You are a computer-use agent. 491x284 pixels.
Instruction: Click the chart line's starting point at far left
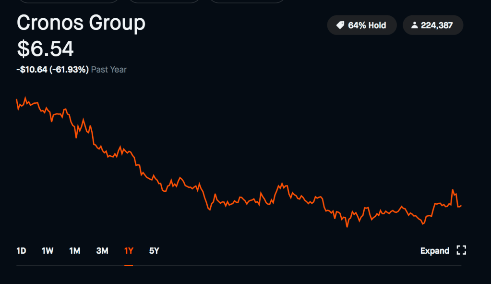pyautogui.click(x=17, y=100)
